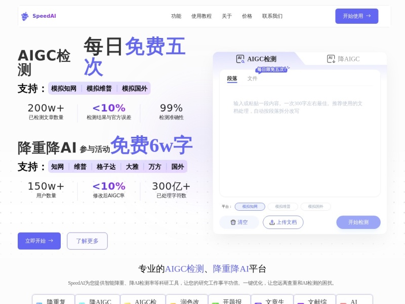Click the 了解更多 button
Viewport: 405px width, 304px height.
[87, 241]
